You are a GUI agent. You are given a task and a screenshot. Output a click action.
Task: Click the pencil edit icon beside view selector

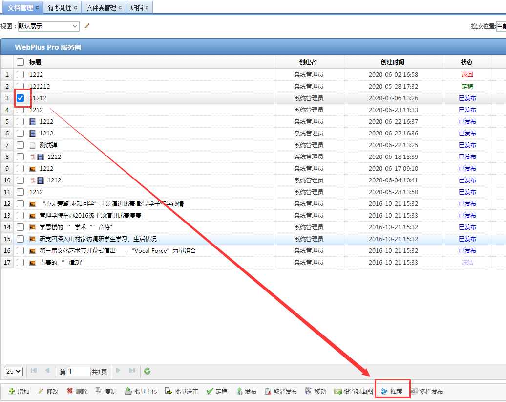pos(87,26)
